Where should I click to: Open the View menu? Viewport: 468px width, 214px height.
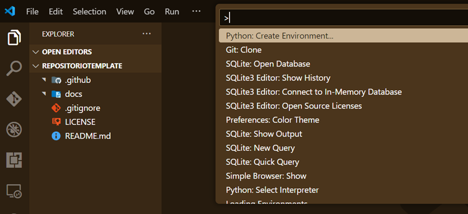coord(125,12)
